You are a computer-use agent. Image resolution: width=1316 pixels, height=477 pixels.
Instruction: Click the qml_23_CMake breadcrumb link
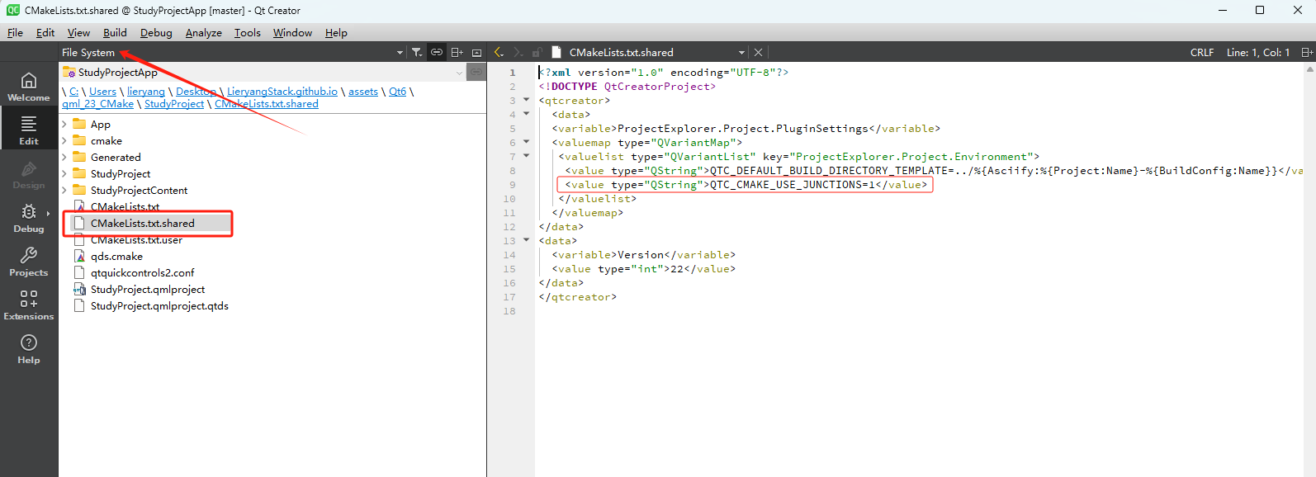(97, 104)
